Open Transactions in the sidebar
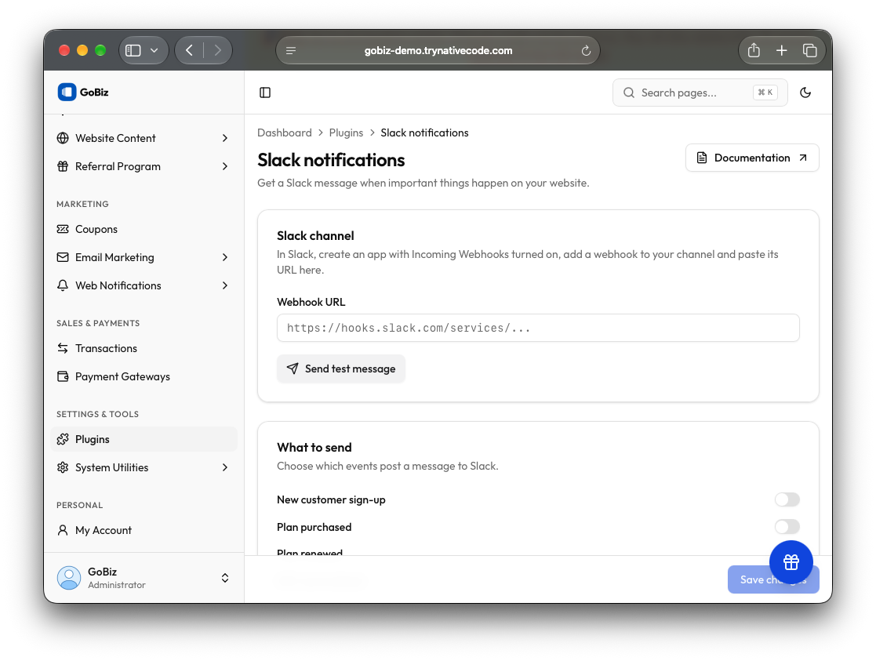The height and width of the screenshot is (661, 876). (x=144, y=348)
